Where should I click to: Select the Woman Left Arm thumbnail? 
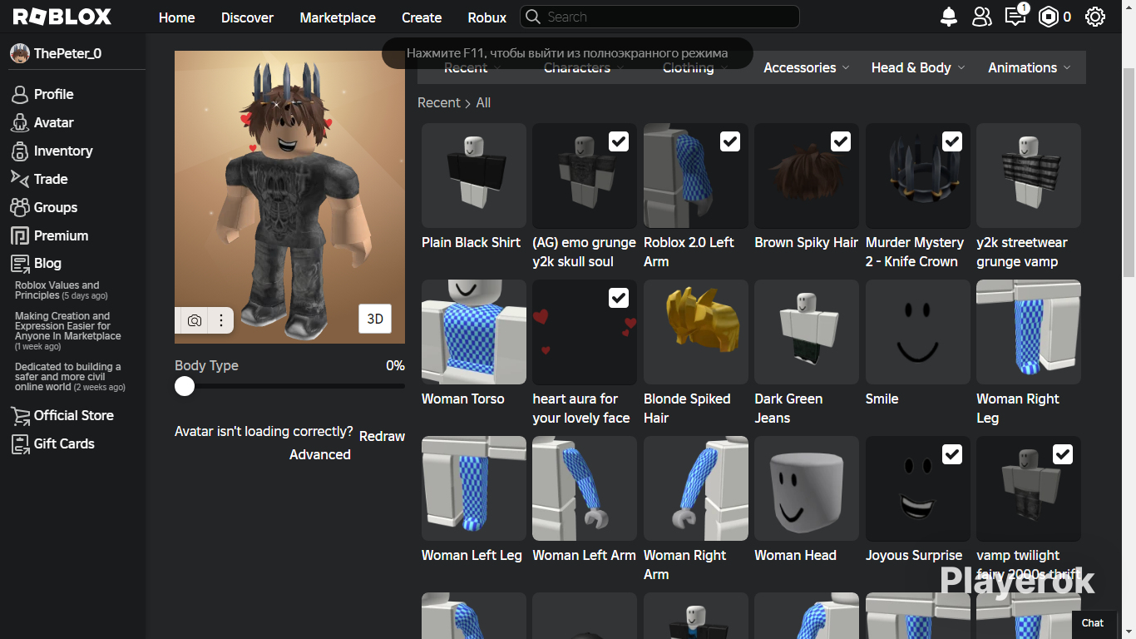tap(585, 488)
